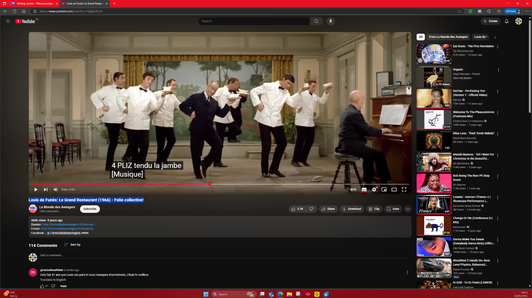This screenshot has height=298, width=532.
Task: Toggle subtitles/closed captions
Action: 364,190
